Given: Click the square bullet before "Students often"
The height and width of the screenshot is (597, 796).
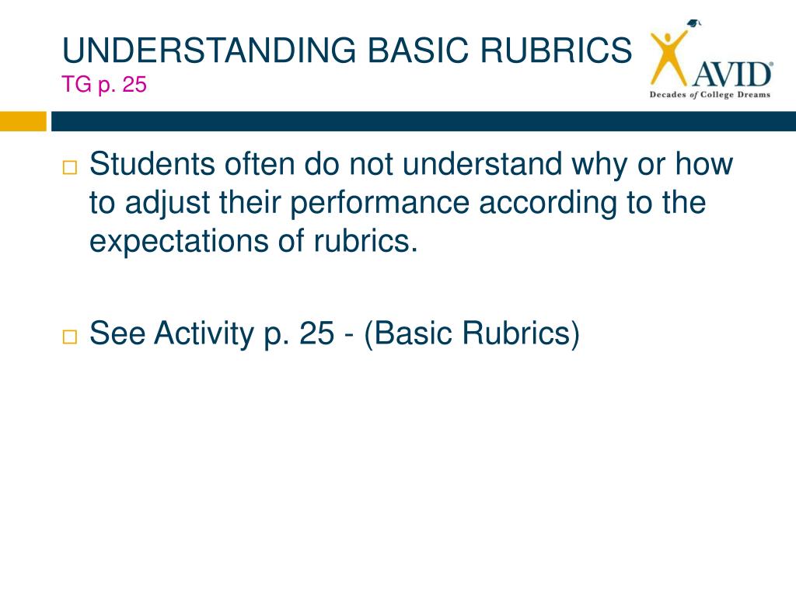Looking at the screenshot, I should pyautogui.click(x=69, y=168).
